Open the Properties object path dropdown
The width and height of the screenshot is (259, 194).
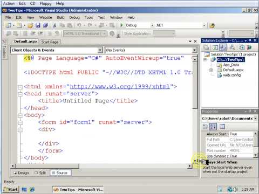coord(255,119)
